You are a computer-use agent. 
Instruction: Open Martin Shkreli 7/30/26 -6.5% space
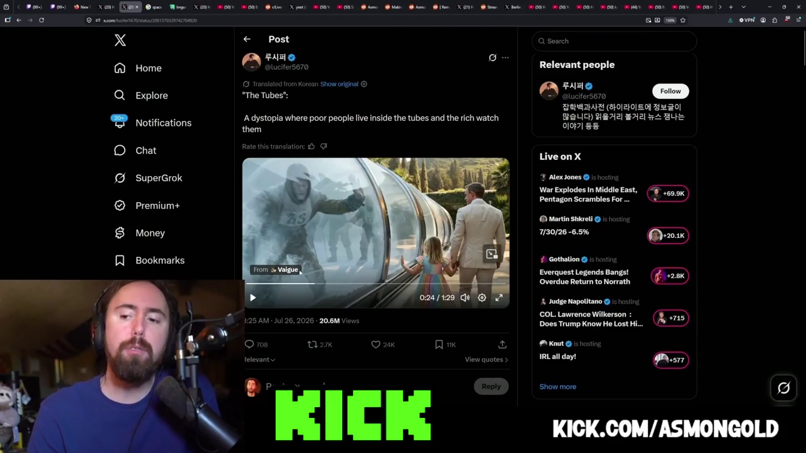tap(564, 232)
